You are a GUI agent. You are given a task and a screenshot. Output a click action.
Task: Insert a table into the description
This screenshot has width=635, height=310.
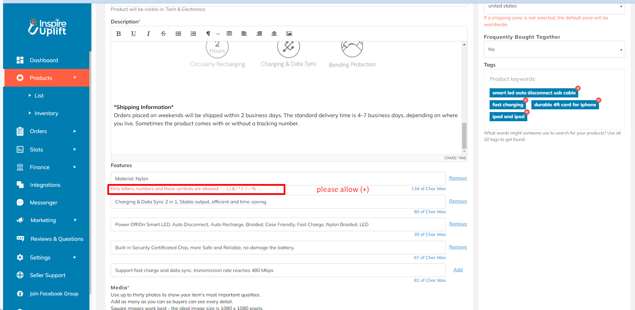click(229, 34)
